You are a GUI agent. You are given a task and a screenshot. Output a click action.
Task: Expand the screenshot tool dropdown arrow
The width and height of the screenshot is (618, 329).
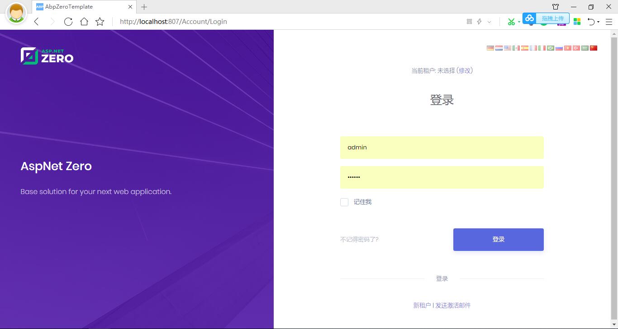coord(519,22)
